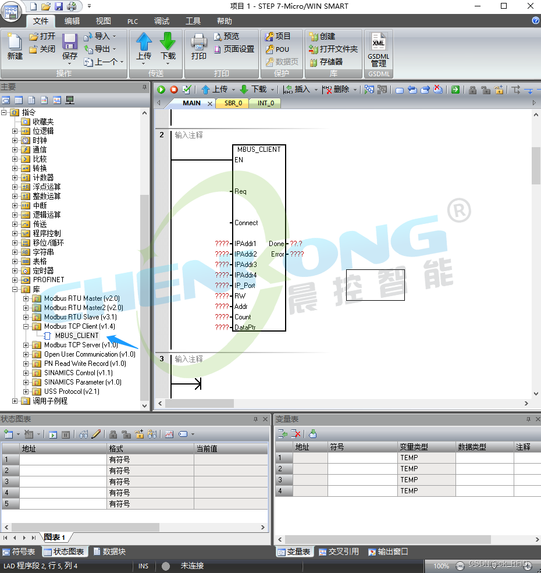Click the program editor horizontal scrollbar thumb
This screenshot has width=541, height=573.
tap(200, 404)
